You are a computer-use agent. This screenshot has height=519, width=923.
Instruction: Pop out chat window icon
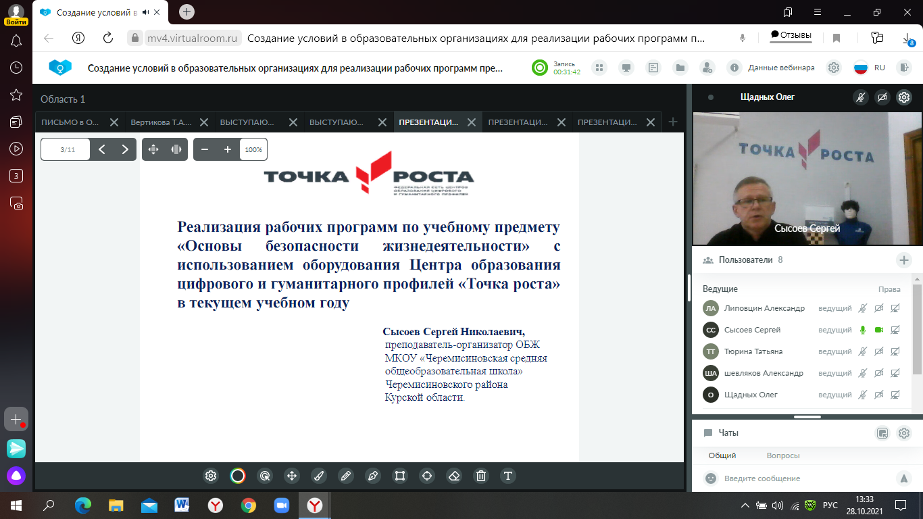click(882, 433)
